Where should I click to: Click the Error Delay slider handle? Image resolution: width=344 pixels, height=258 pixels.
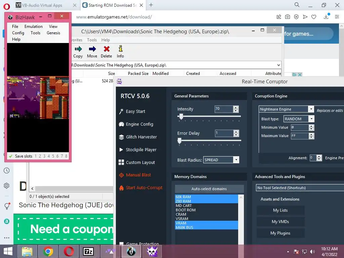pos(179,141)
